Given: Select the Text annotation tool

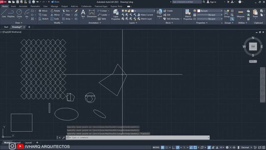Looking at the screenshot, I should (x=83, y=14).
